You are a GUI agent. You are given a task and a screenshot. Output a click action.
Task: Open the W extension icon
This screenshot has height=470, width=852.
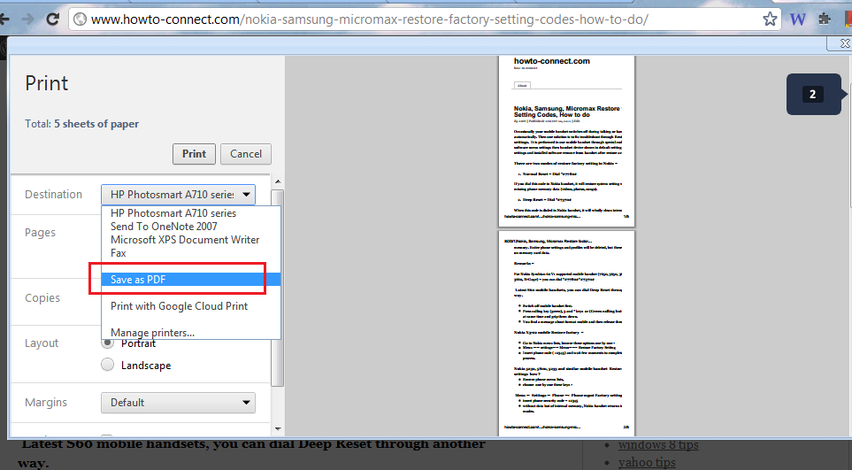[798, 19]
